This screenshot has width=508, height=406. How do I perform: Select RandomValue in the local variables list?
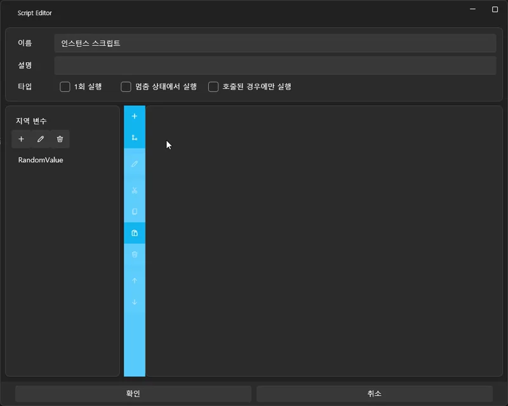pyautogui.click(x=40, y=160)
